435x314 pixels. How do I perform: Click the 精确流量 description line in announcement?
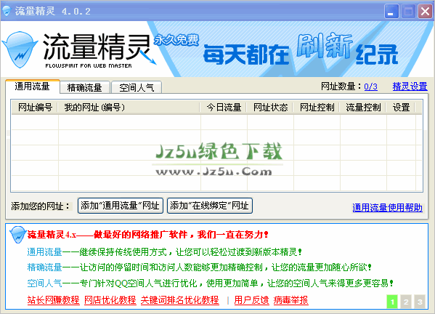coord(199,267)
